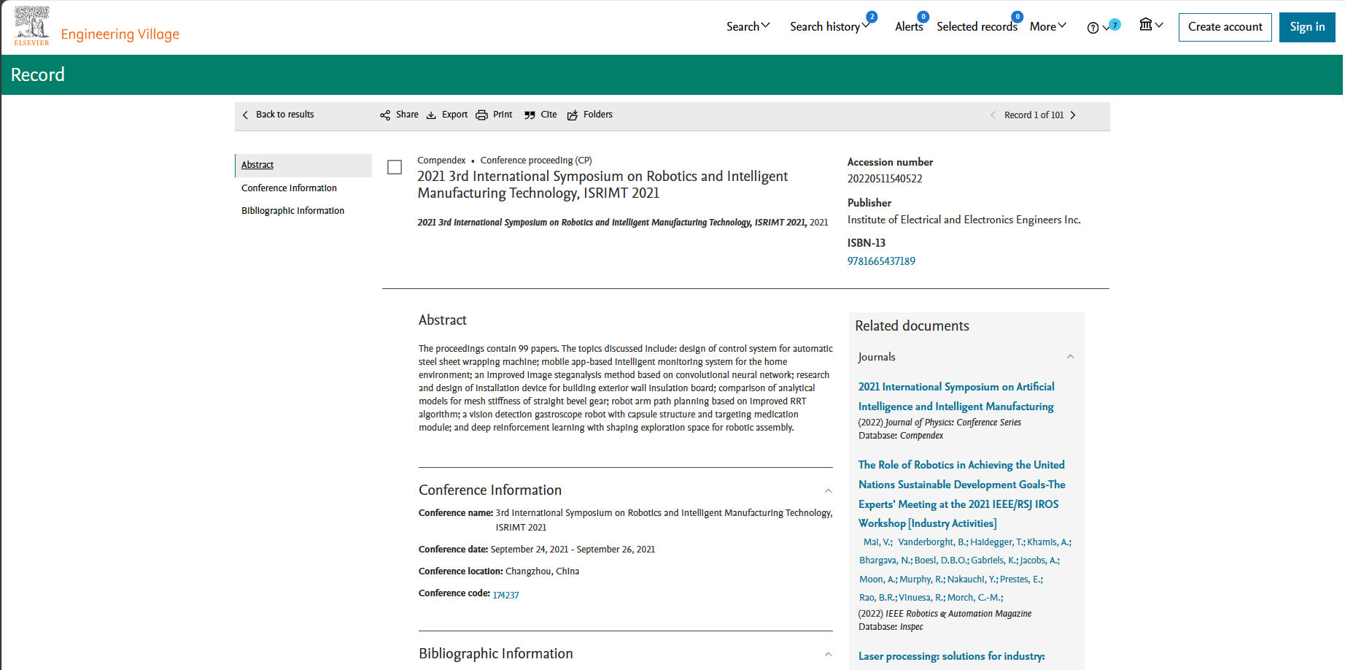Open 2021 International Symposium on Artificial Intelligence link
This screenshot has height=670, width=1345.
coord(956,396)
